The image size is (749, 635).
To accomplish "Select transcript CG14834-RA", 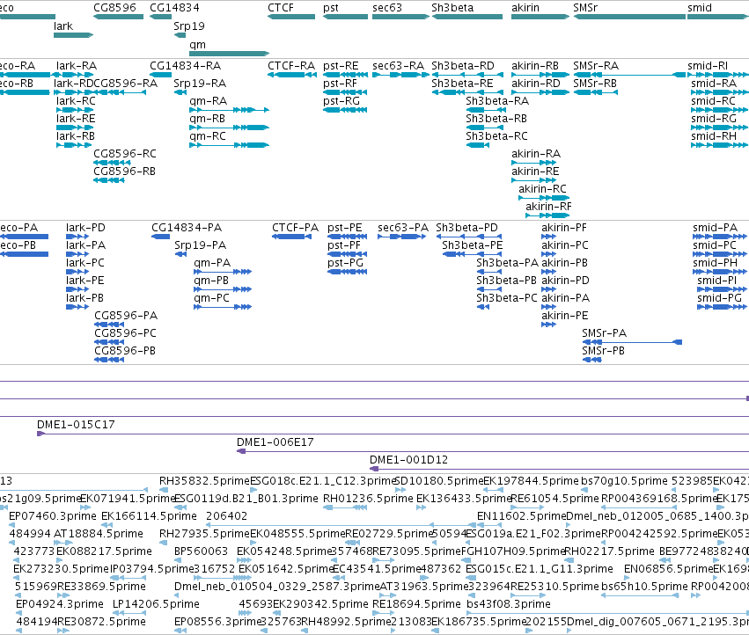I will [x=186, y=66].
